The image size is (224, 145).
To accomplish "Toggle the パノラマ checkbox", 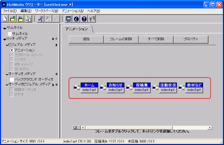I will (x=12, y=60).
